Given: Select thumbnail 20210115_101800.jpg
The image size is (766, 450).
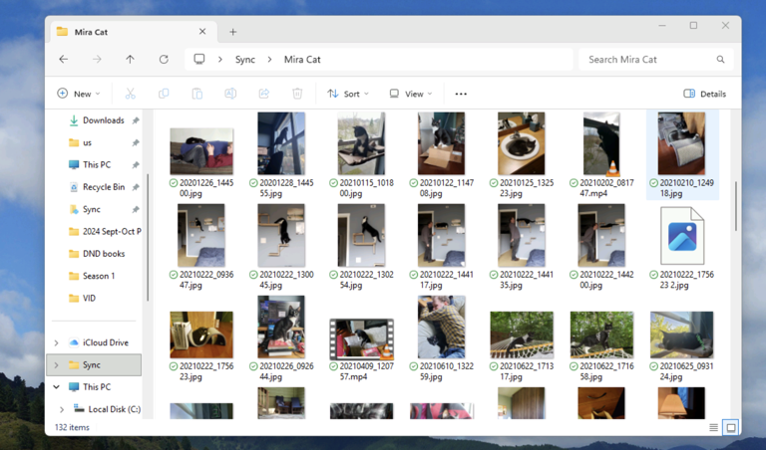Looking at the screenshot, I should (x=361, y=143).
